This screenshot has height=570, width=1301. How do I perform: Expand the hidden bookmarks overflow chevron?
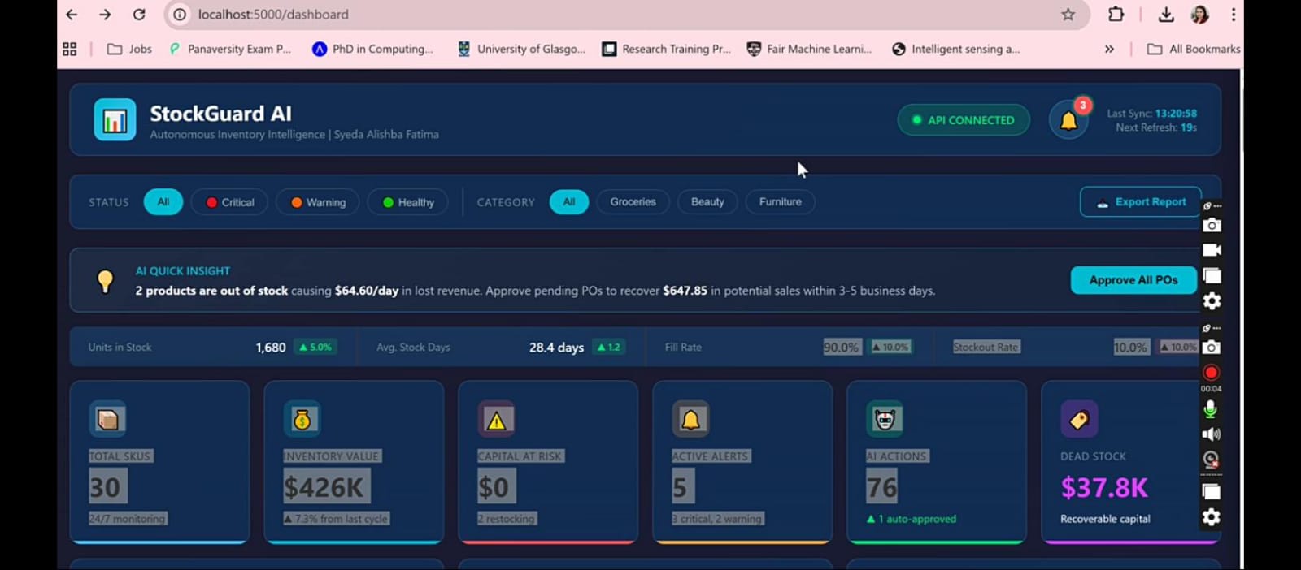[x=1109, y=49]
